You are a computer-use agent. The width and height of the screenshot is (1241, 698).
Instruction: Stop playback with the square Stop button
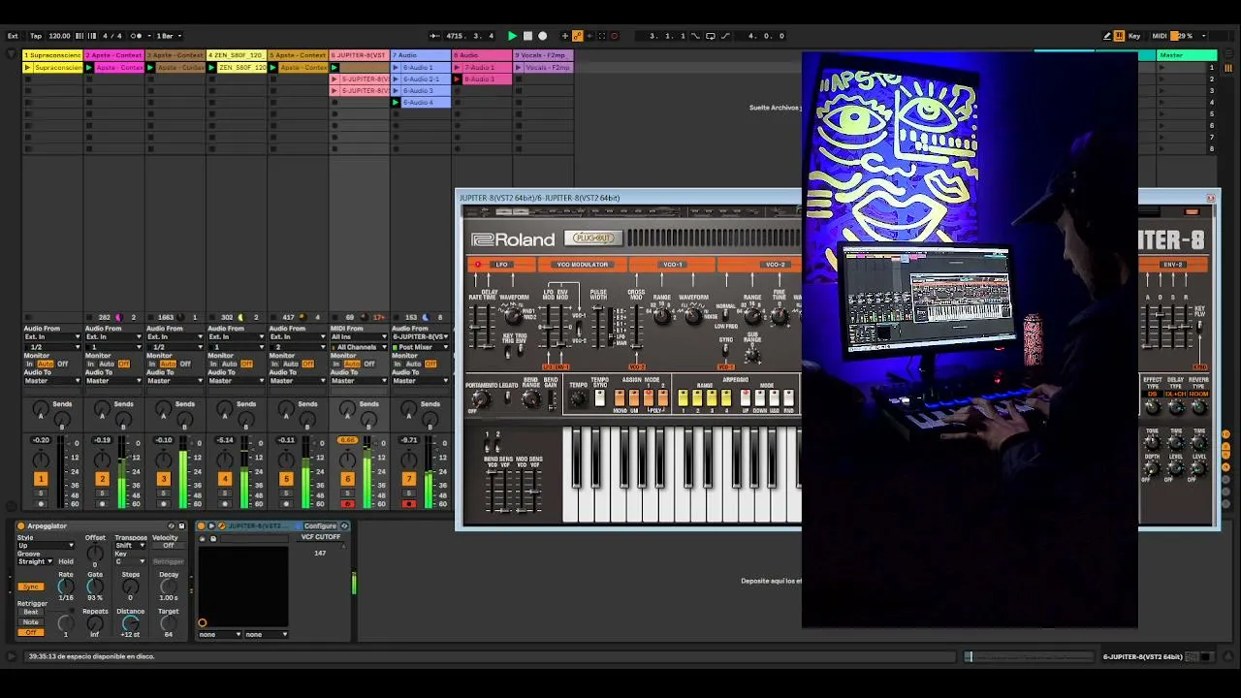527,36
